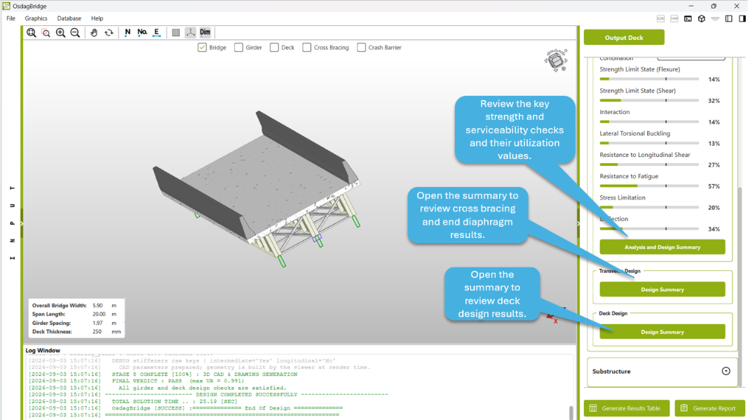Image resolution: width=748 pixels, height=420 pixels.
Task: Click the 3D cube model view icon
Action: coord(701,19)
